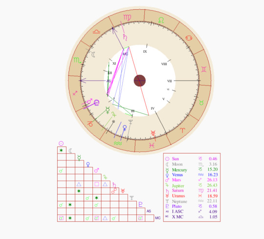This screenshot has height=239, width=264.
Task: Select the Uranus symbol inside the chart wheel
Action: coord(153,133)
